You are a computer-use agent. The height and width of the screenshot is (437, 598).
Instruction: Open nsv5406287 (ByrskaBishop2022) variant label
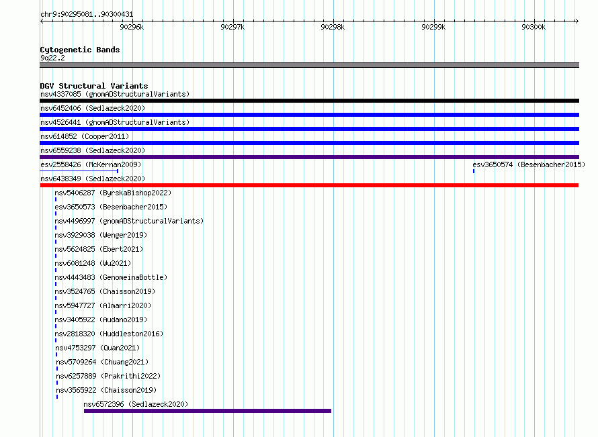113,193
